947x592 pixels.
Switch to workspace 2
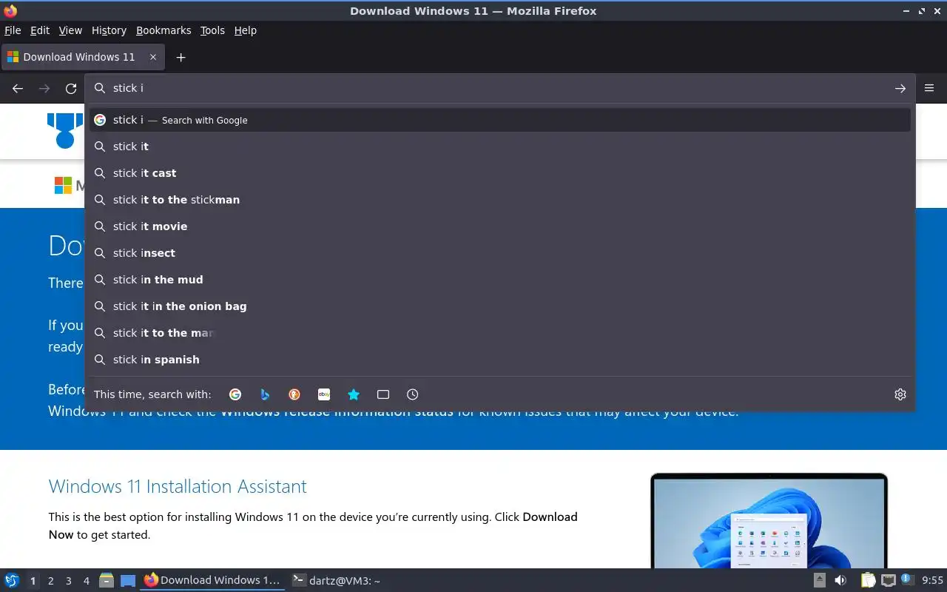(50, 581)
